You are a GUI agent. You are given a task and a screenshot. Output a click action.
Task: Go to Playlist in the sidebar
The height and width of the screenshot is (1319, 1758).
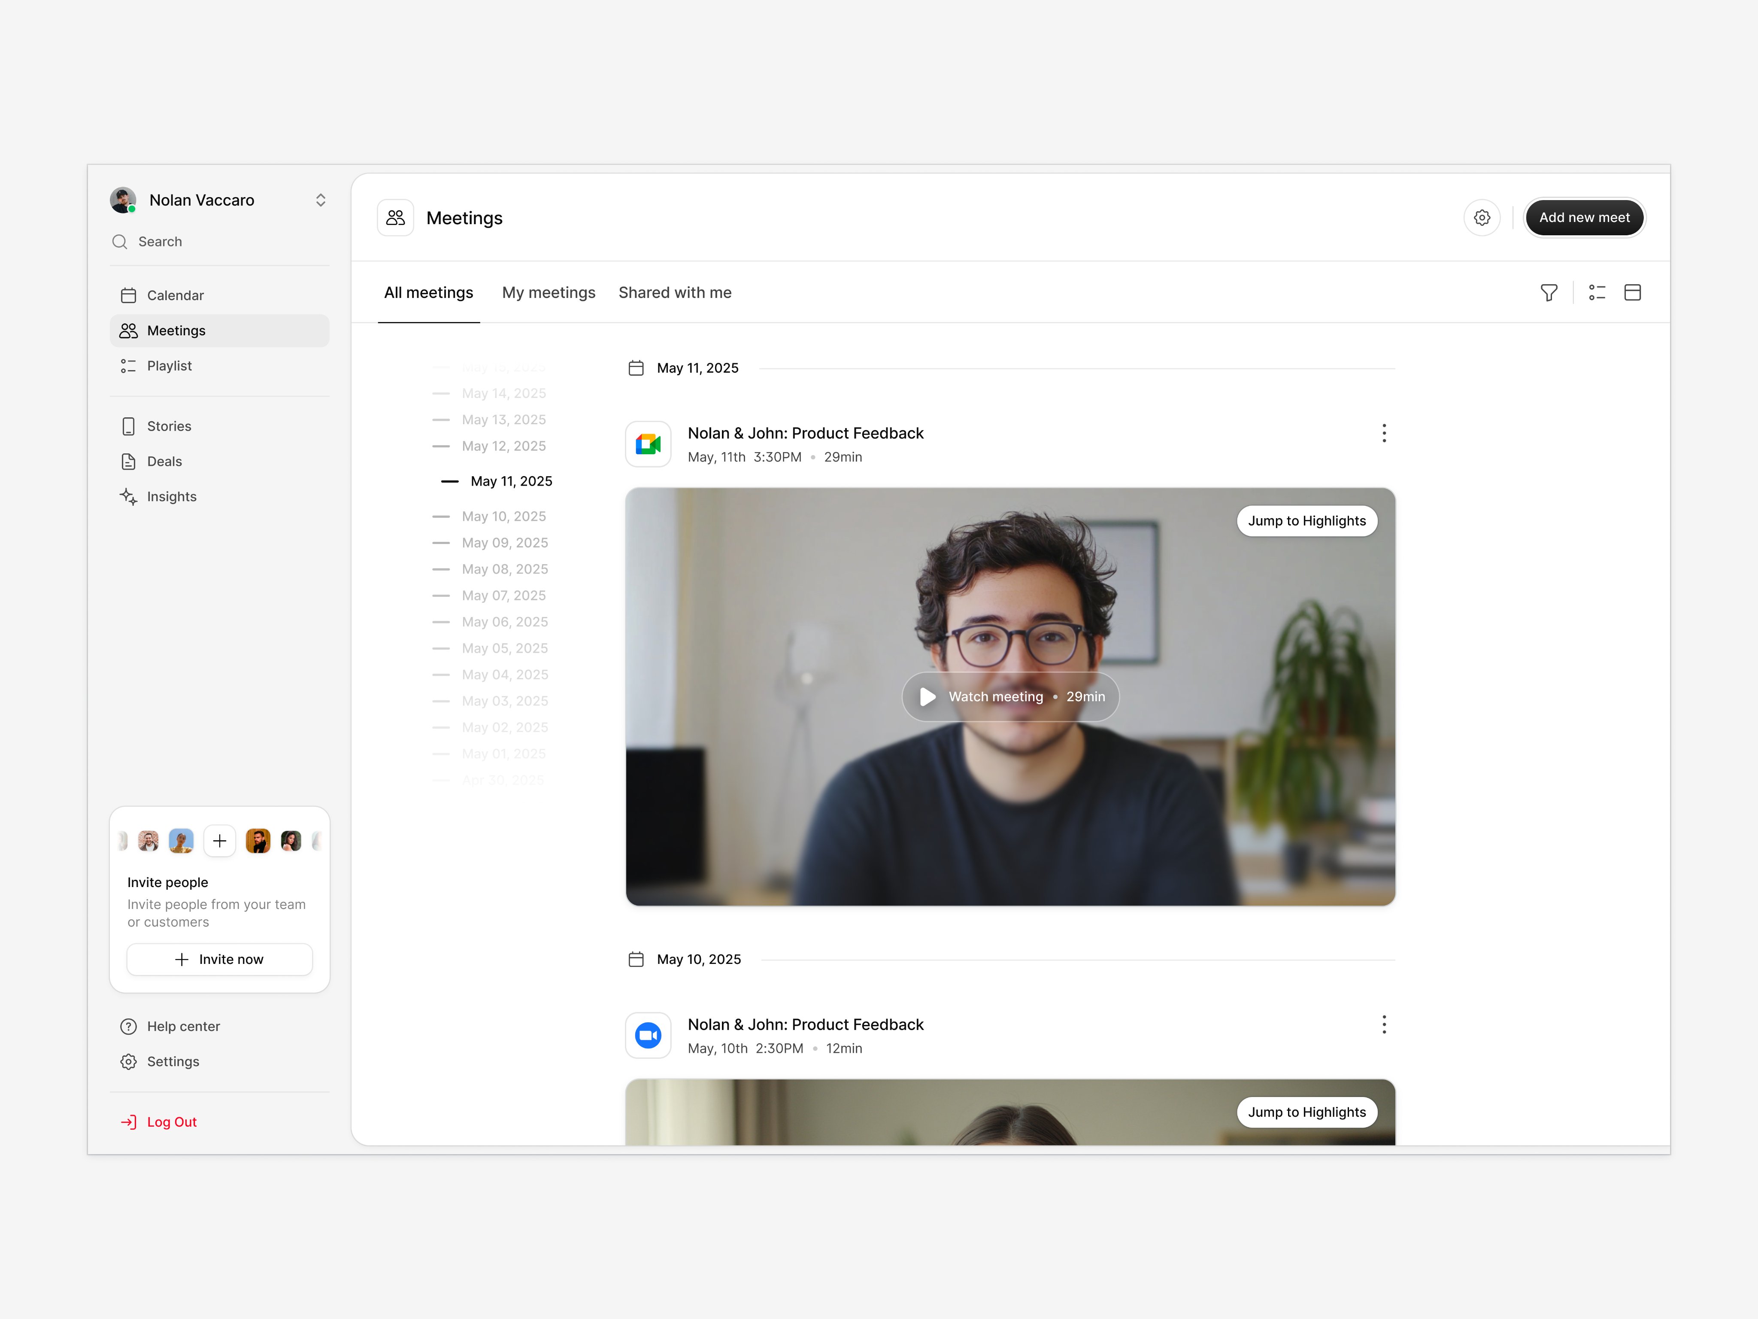click(x=169, y=366)
